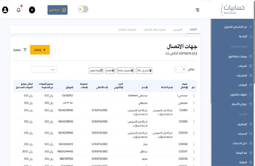The height and width of the screenshot is (166, 255).
Task: Click contact ID CO0047
Action: (183, 152)
